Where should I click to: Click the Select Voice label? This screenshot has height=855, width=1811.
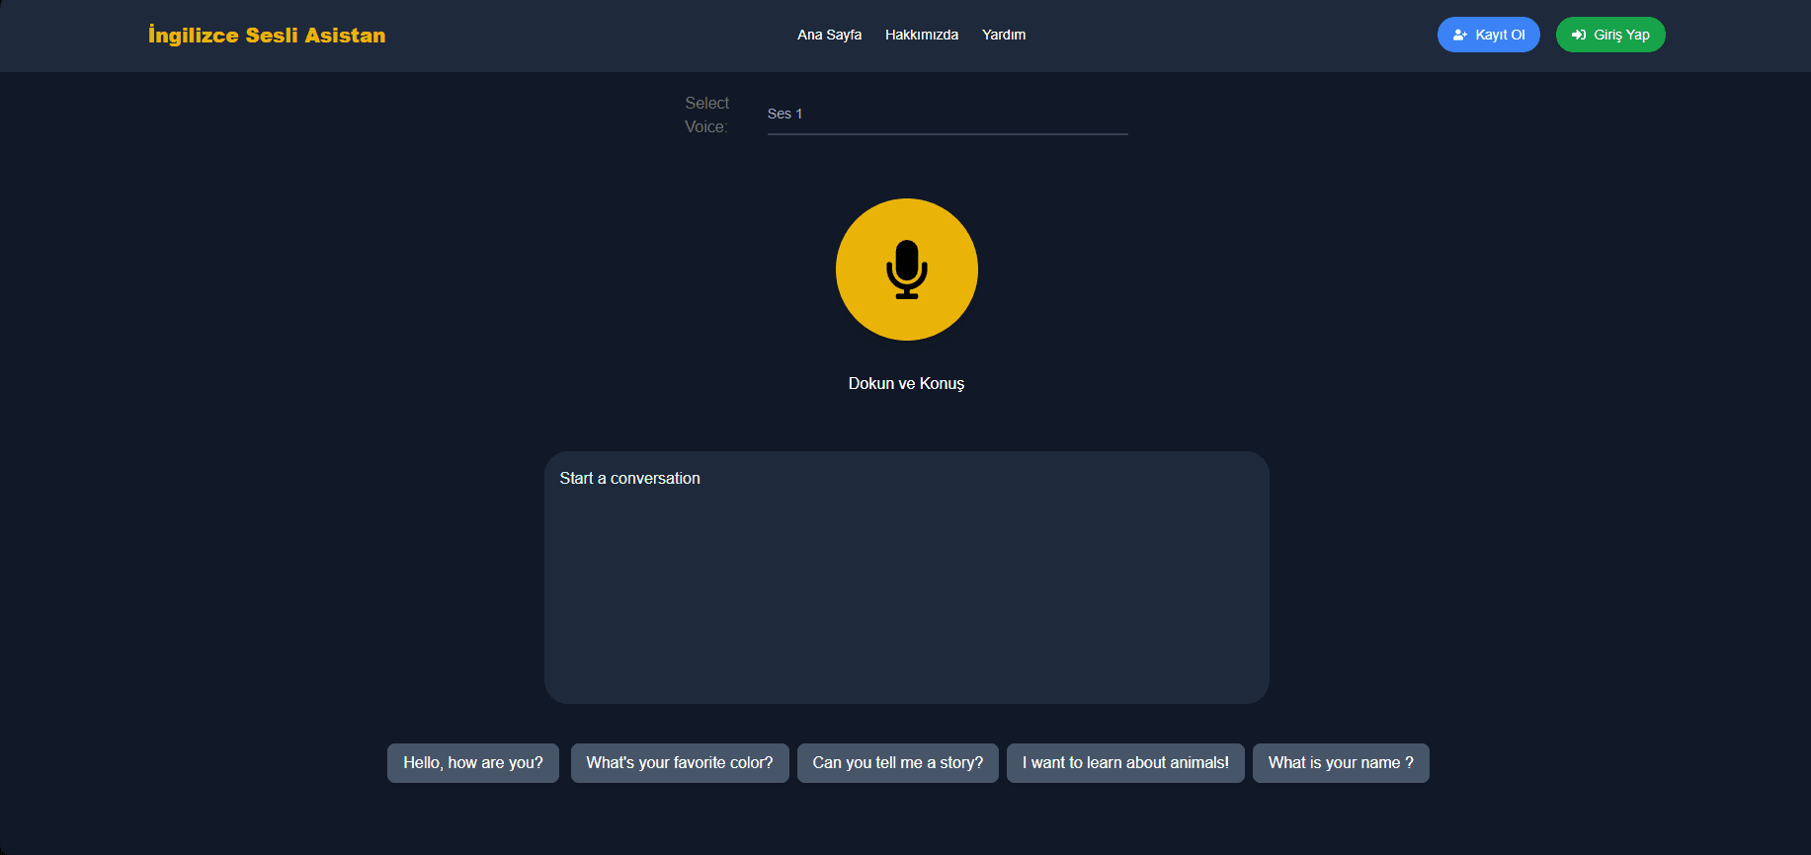[706, 115]
